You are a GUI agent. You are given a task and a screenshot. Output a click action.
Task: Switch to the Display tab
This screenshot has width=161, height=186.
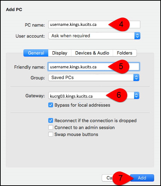point(60,53)
